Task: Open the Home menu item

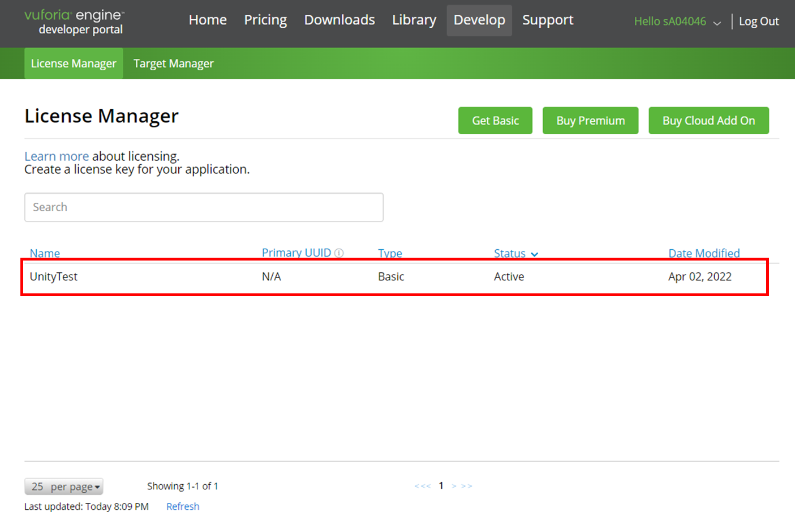Action: click(208, 20)
